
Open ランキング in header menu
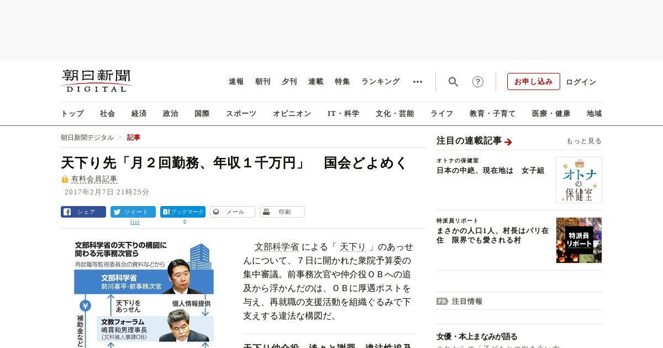(x=381, y=82)
